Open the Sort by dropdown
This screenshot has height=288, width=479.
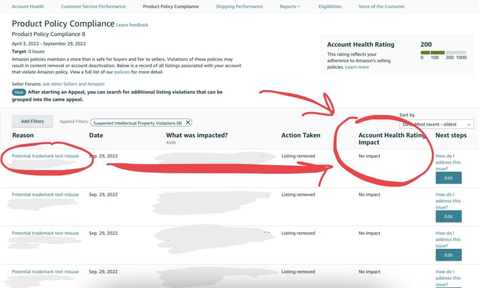(436, 124)
